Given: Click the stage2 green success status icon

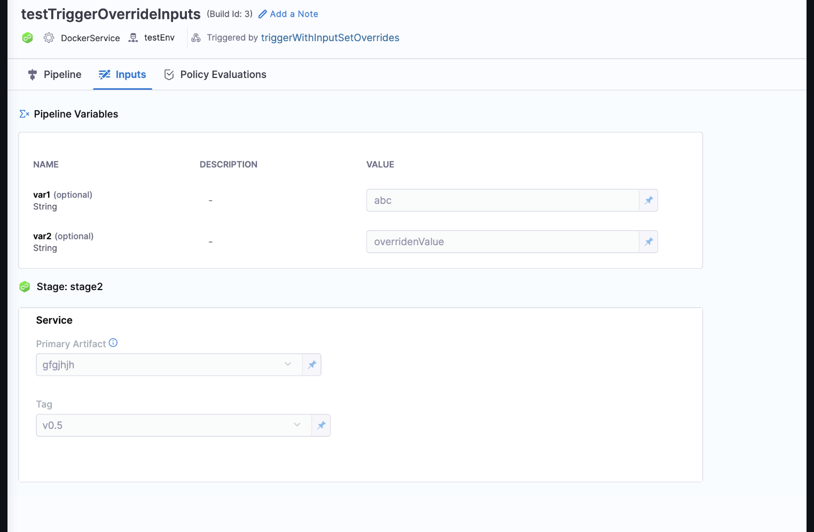Looking at the screenshot, I should (x=25, y=287).
